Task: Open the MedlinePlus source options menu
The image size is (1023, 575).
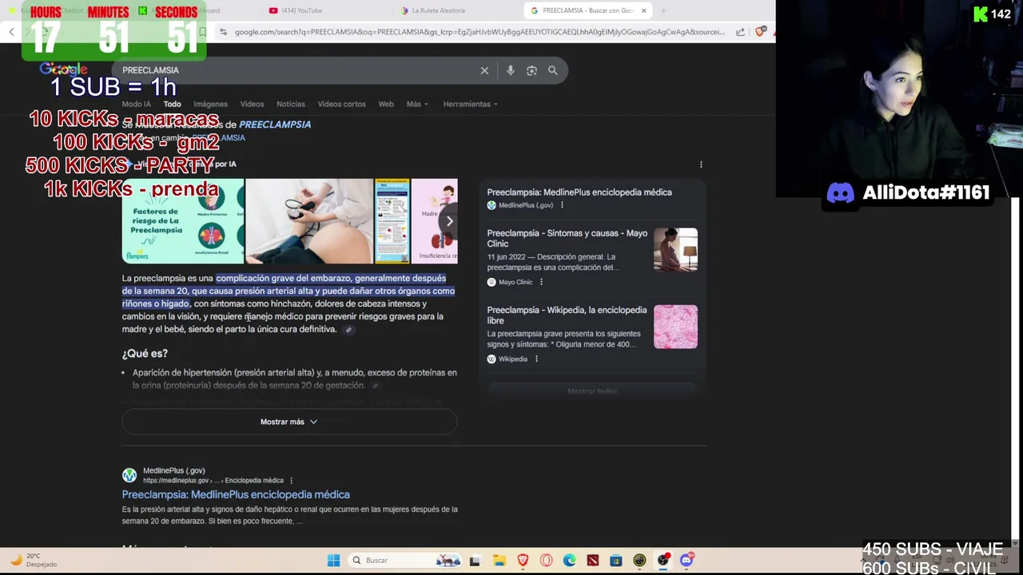Action: (x=562, y=205)
